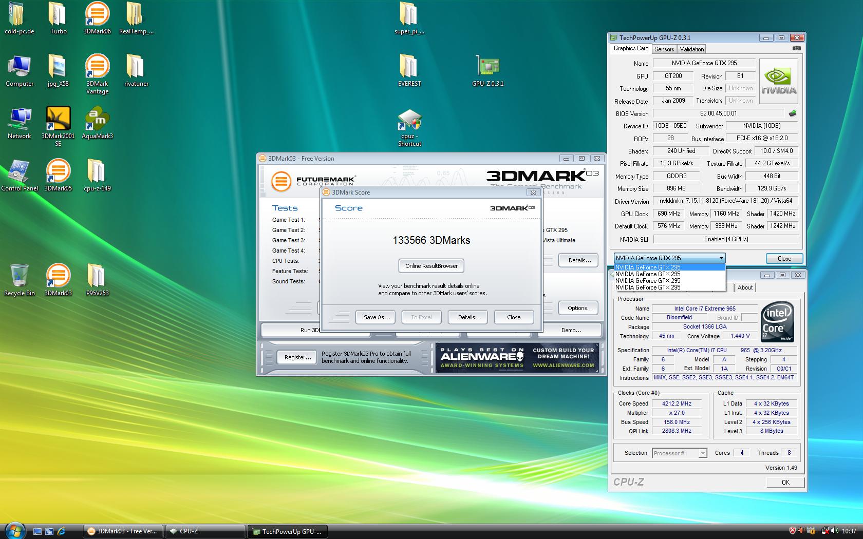The width and height of the screenshot is (863, 539).
Task: Switch to TechPowerUp GPU-Z taskbar button
Action: point(288,531)
